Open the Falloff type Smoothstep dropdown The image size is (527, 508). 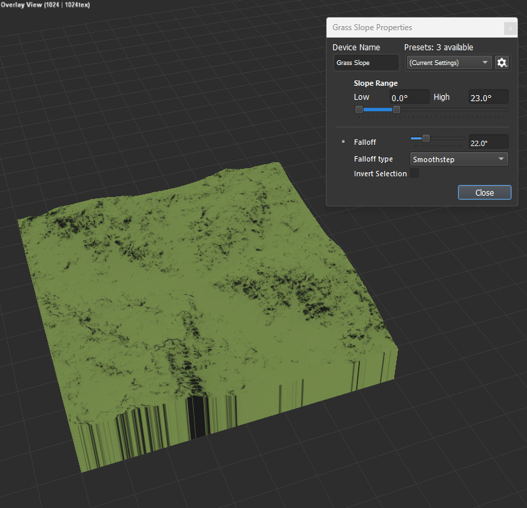coord(459,160)
